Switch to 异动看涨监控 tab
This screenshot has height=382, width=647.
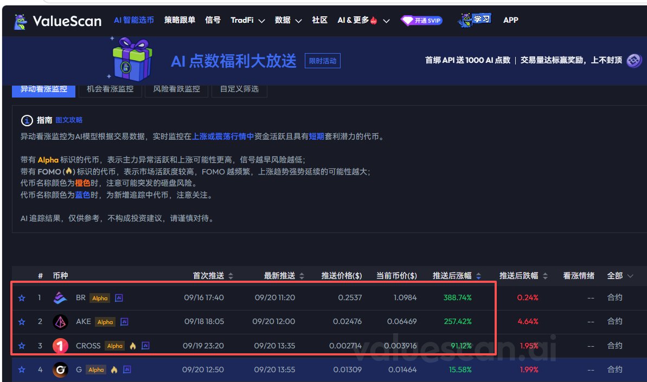tap(44, 90)
